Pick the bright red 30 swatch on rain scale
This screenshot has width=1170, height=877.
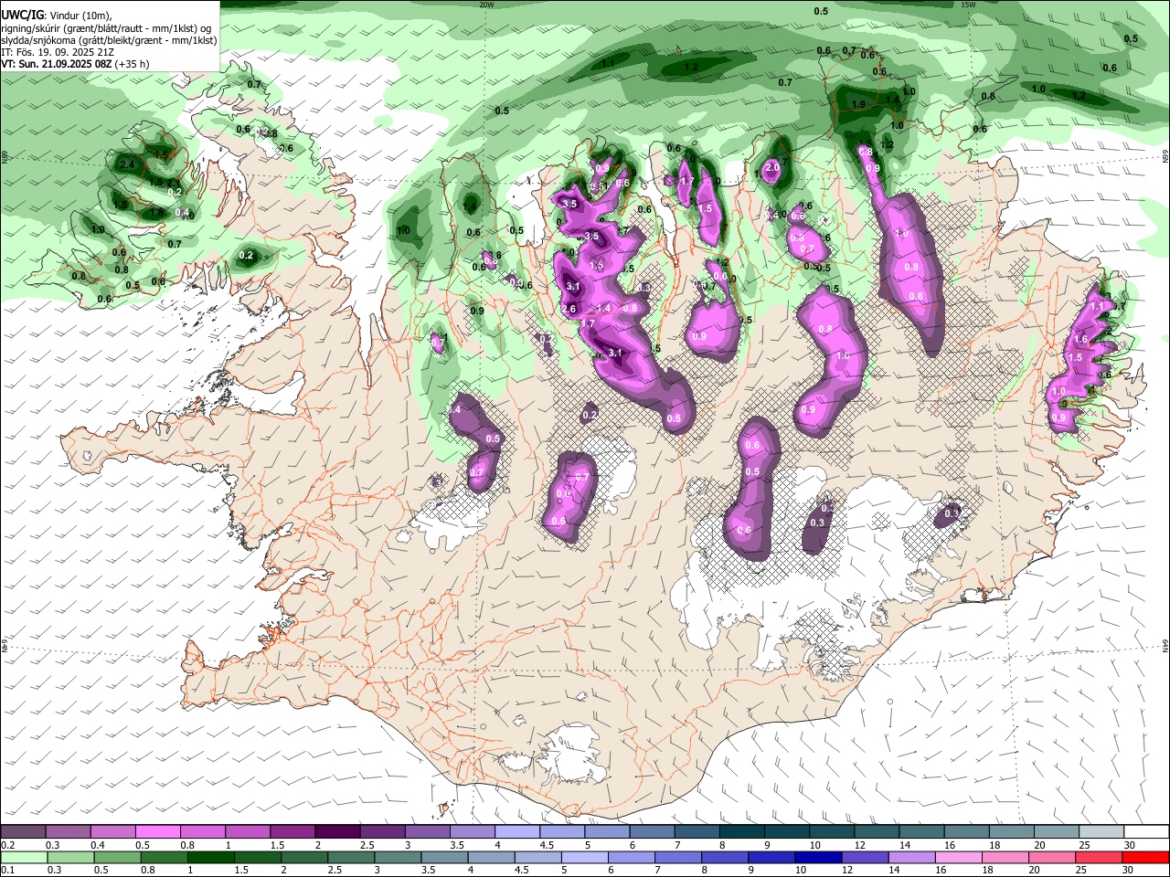pyautogui.click(x=1146, y=858)
